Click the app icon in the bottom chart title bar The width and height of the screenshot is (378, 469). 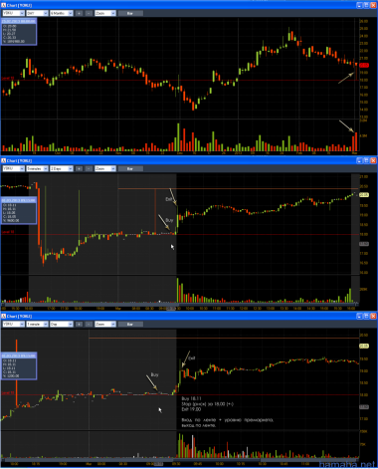coord(3,316)
